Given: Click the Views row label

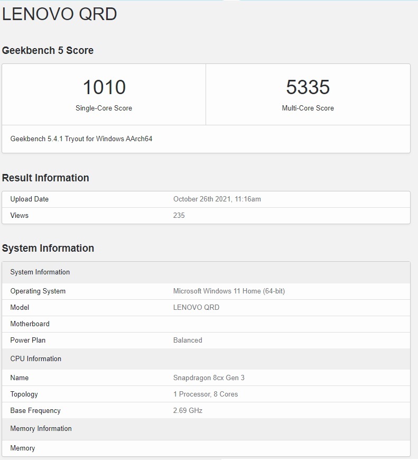Looking at the screenshot, I should tap(20, 216).
